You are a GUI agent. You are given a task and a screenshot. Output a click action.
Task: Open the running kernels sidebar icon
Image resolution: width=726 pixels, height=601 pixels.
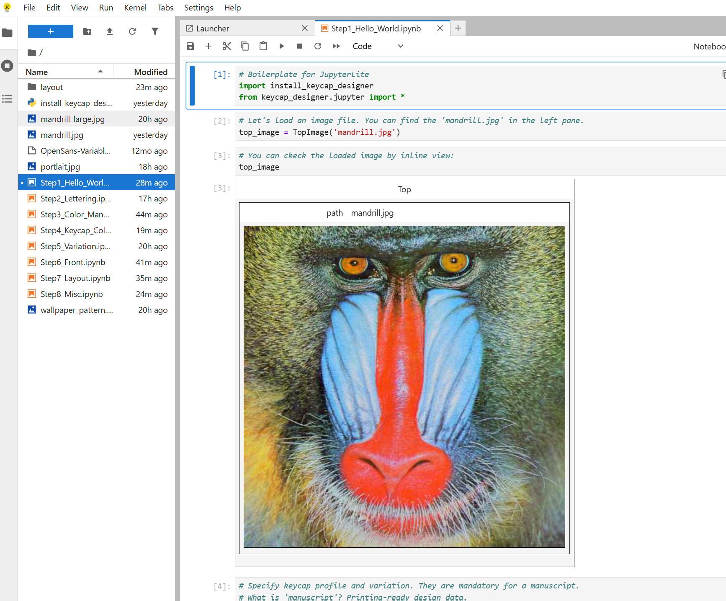click(7, 66)
